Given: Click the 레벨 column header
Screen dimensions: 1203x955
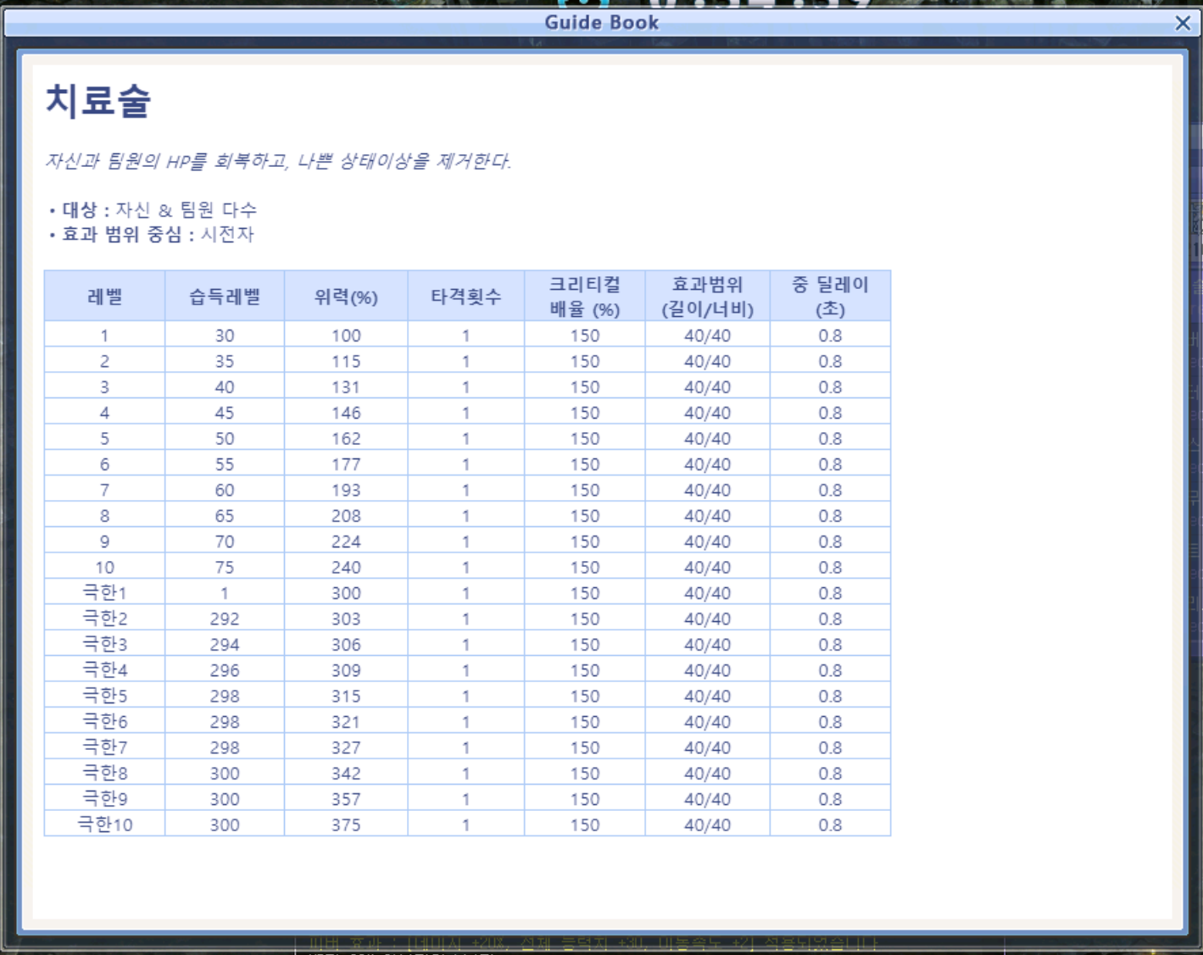Looking at the screenshot, I should tap(104, 297).
